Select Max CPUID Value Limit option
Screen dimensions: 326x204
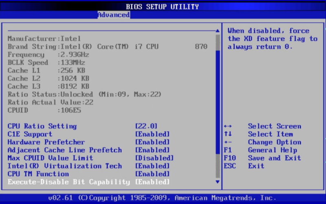click(x=50, y=158)
